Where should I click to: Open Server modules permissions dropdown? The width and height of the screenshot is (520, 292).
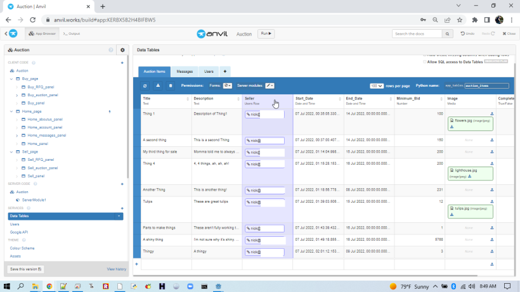[270, 86]
